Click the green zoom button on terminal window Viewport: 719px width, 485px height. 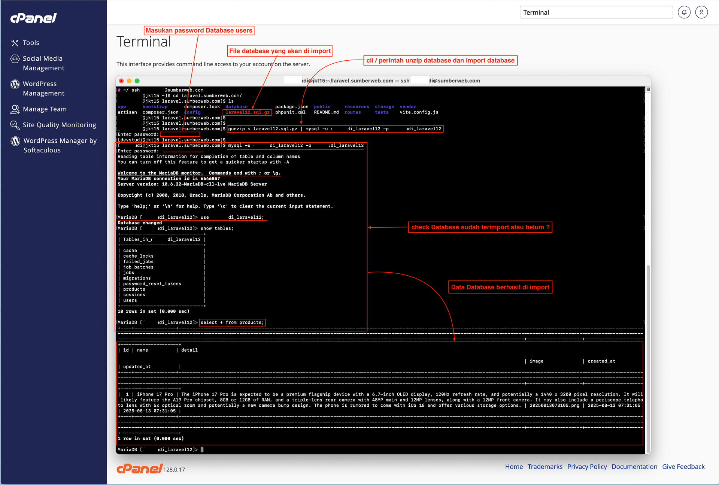tap(137, 81)
